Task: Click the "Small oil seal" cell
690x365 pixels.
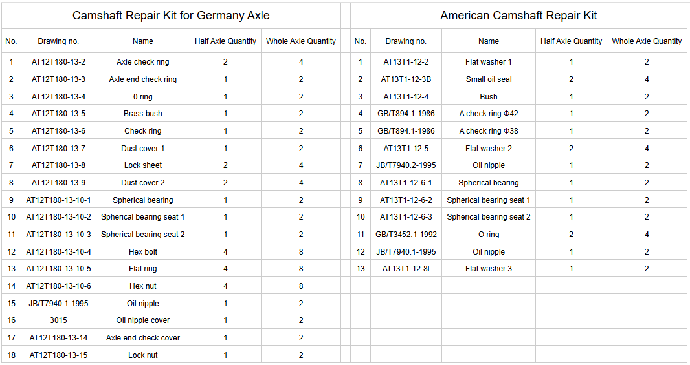Action: [489, 79]
